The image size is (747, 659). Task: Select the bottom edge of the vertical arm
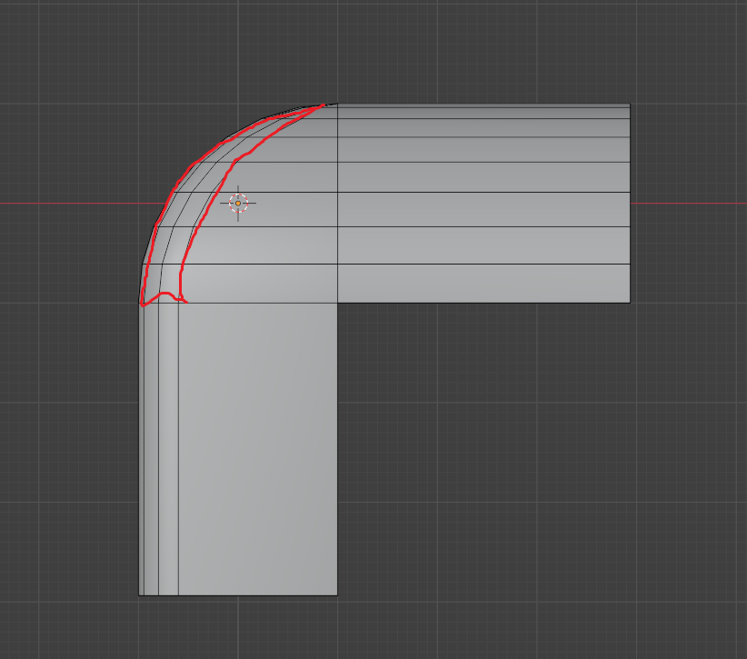(238, 595)
